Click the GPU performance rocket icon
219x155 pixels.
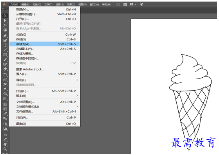point(141,4)
